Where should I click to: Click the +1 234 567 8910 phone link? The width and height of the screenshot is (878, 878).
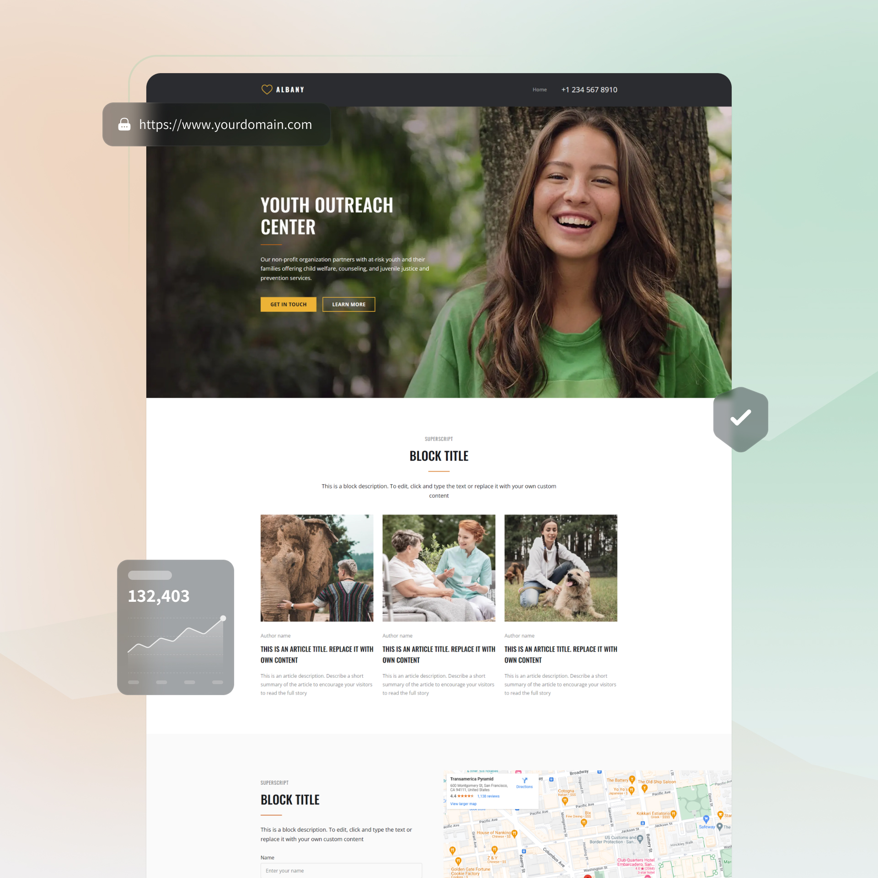(x=589, y=89)
